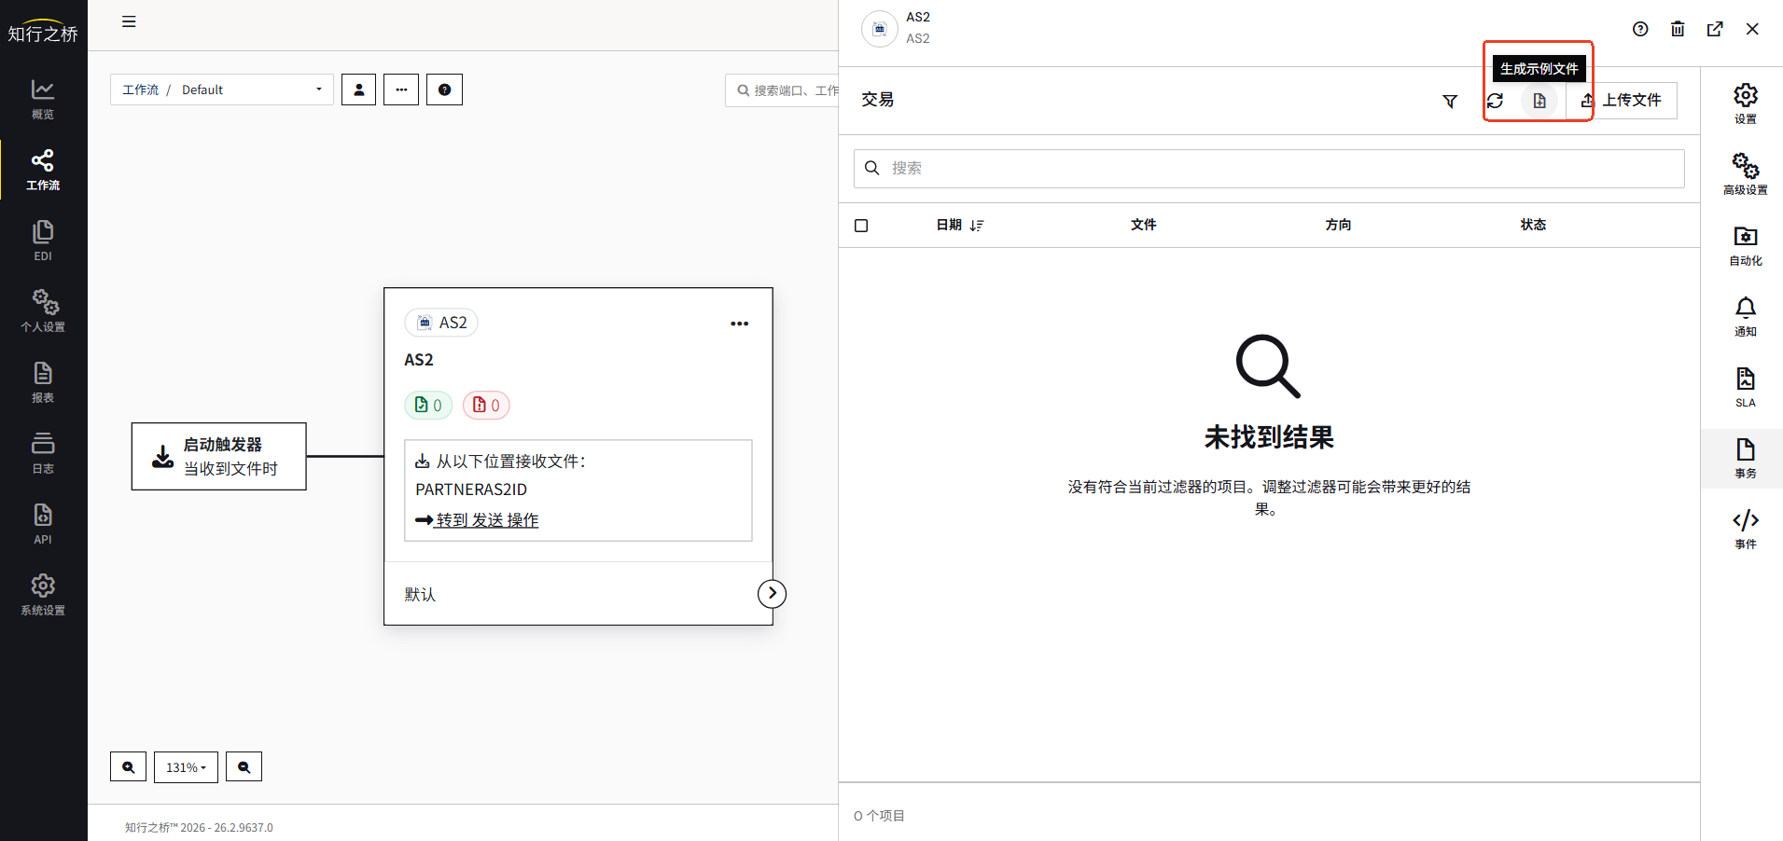Open the 概览 overview page
Image resolution: width=1783 pixels, height=841 pixels.
point(43,100)
